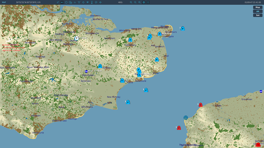Click the navigation arrow icon in toolbar

tap(58, 2)
